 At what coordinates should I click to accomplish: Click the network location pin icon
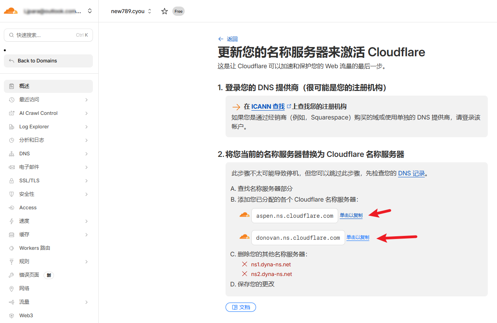pyautogui.click(x=12, y=289)
